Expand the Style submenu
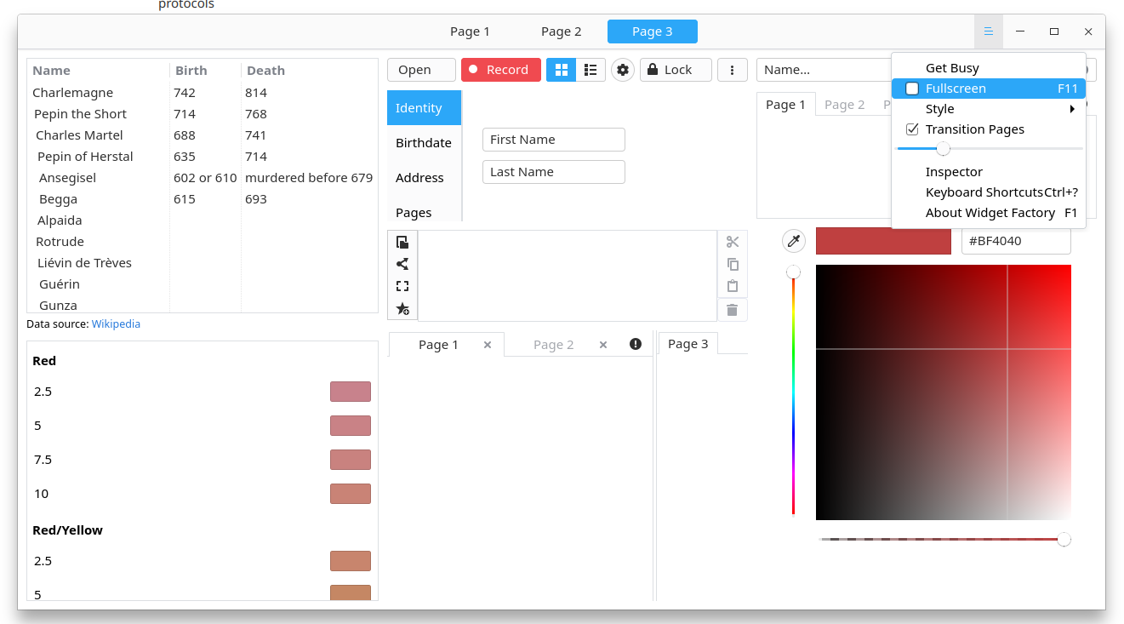The image size is (1124, 624). tap(989, 109)
